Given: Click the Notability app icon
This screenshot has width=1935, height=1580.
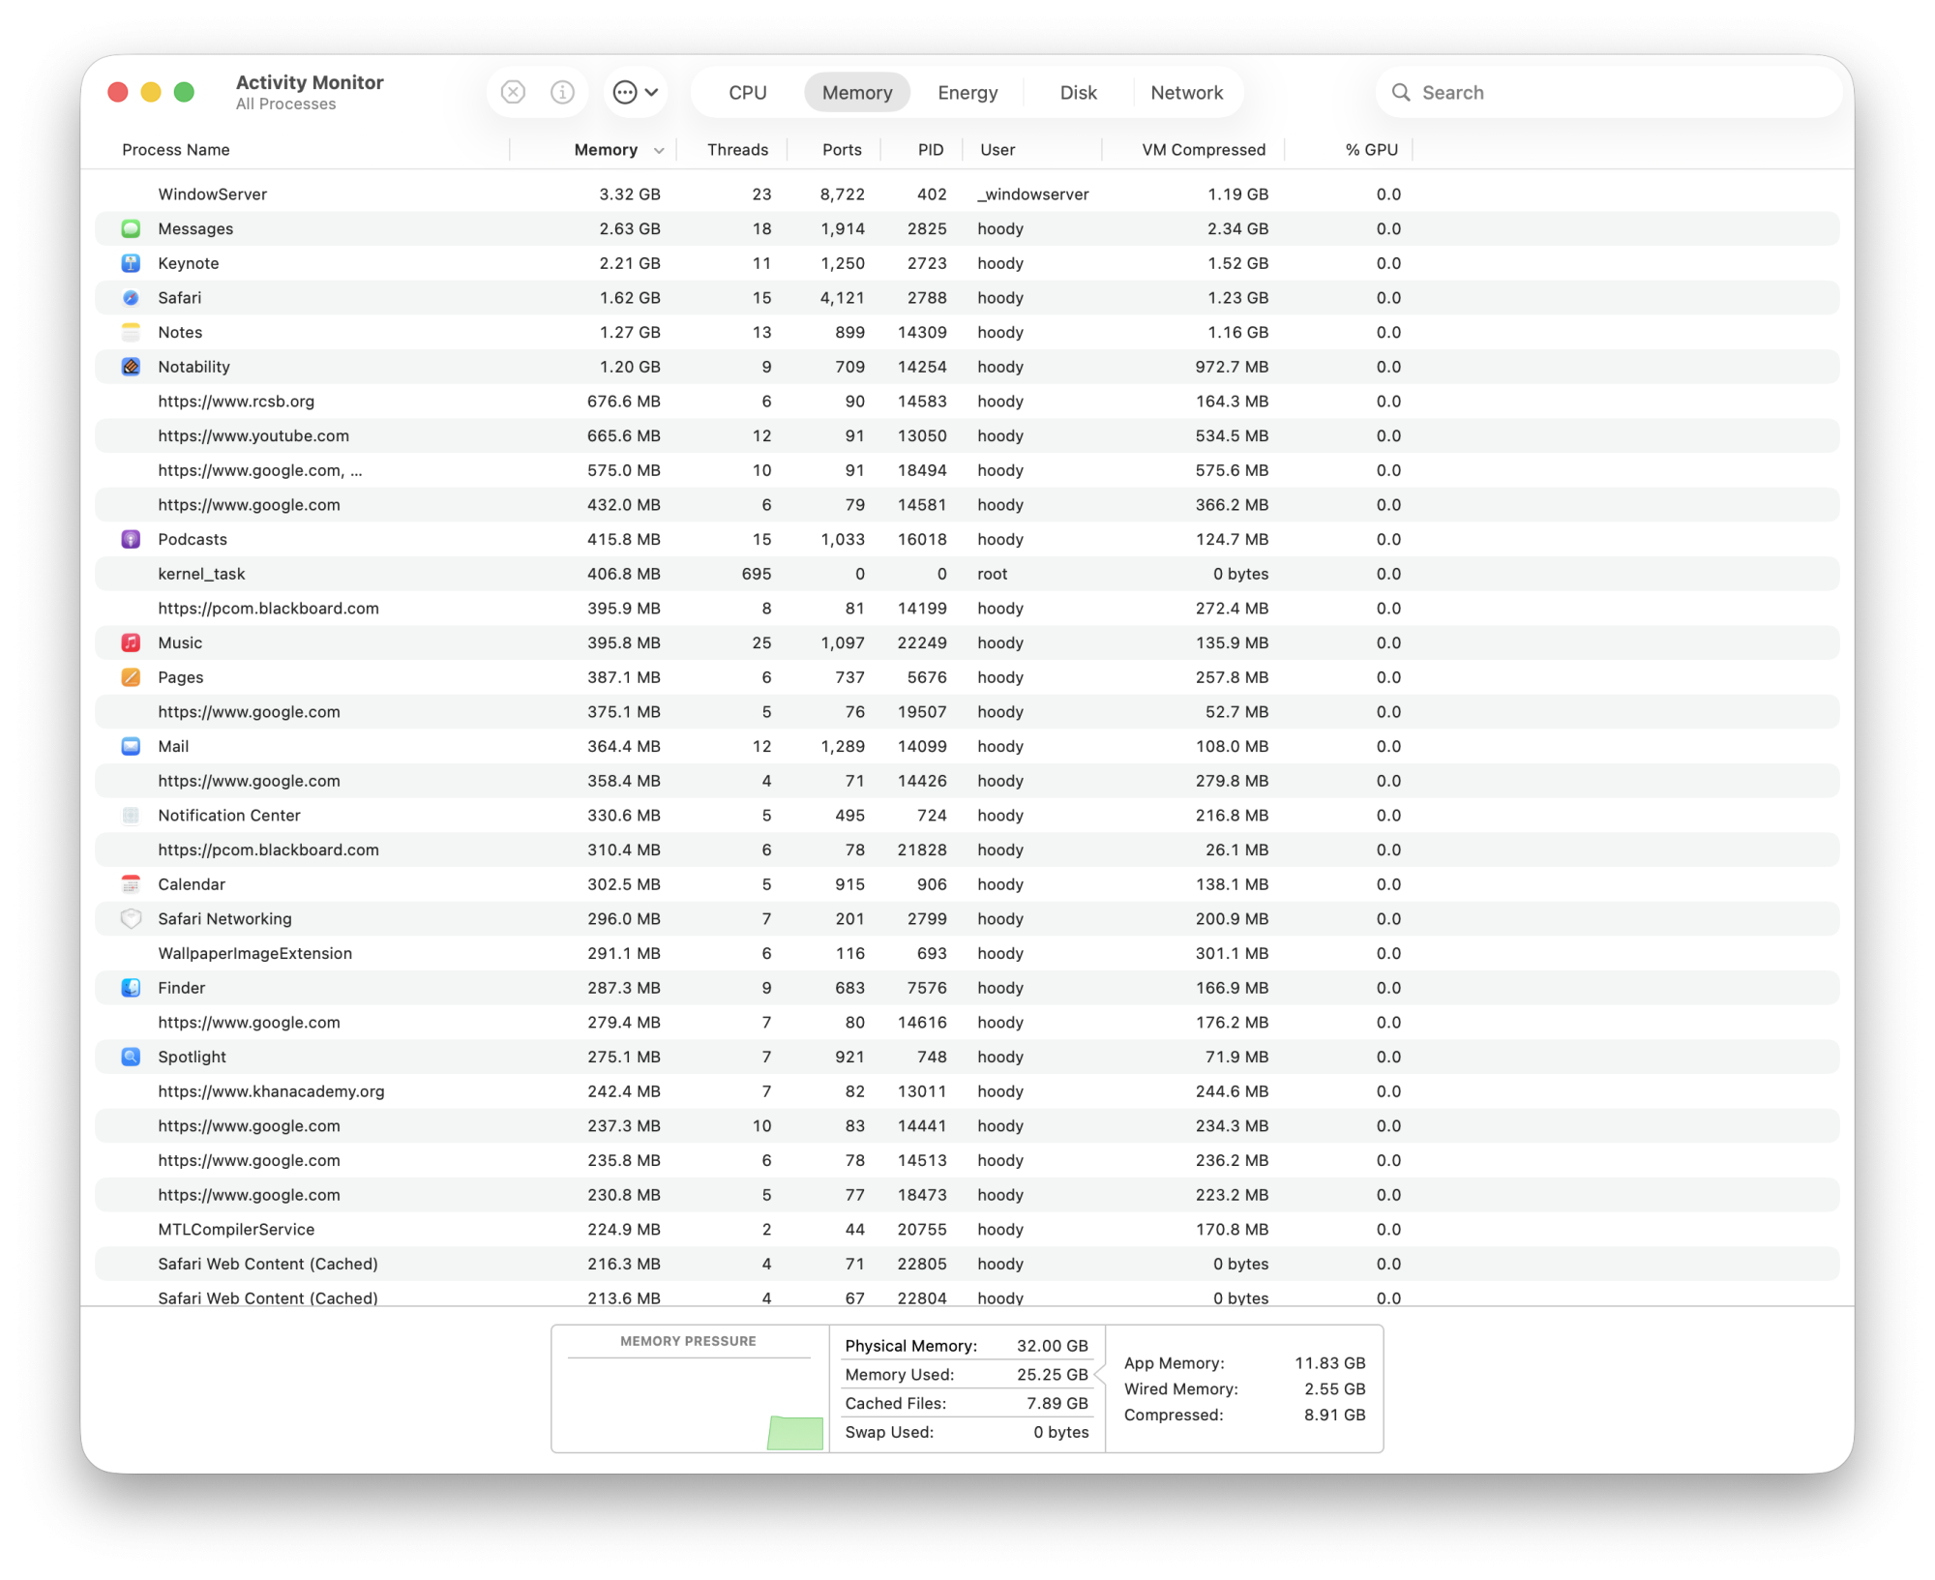Looking at the screenshot, I should tap(131, 367).
